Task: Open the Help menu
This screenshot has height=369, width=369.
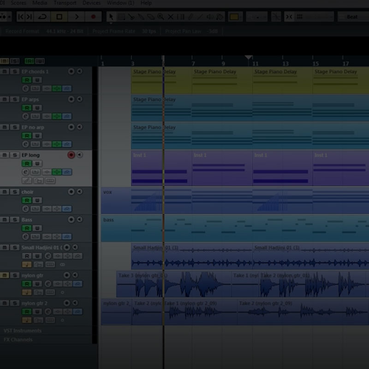Action: pos(146,3)
